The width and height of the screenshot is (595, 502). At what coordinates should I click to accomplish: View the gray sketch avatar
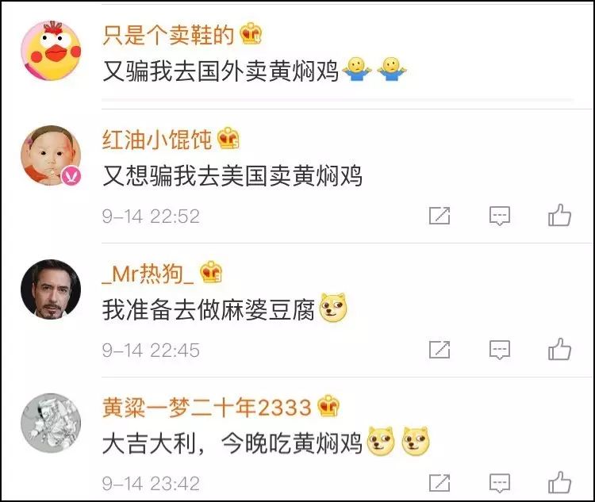pyautogui.click(x=51, y=423)
